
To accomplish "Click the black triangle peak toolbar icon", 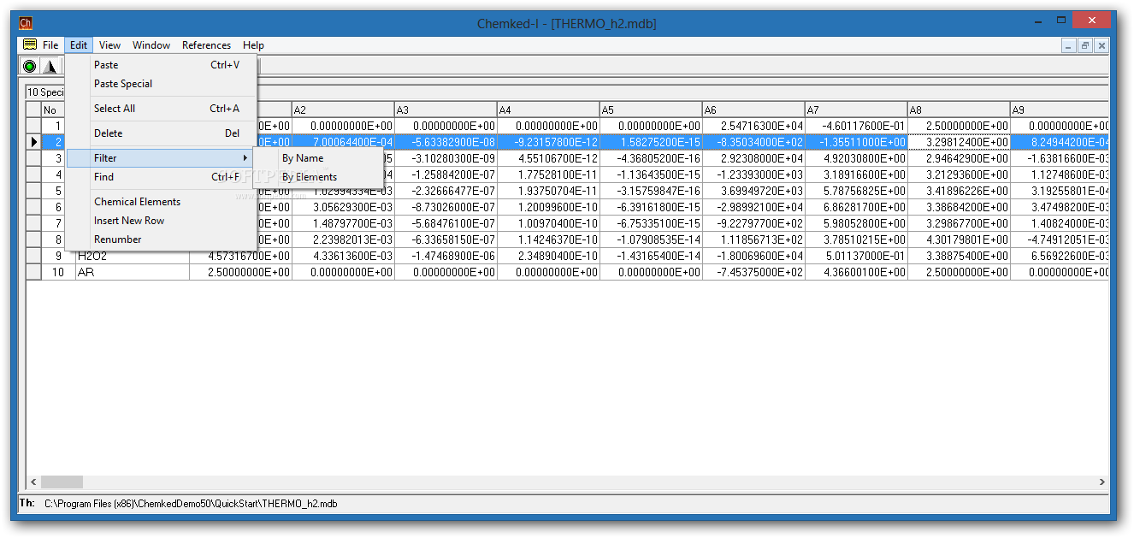I will (x=50, y=66).
